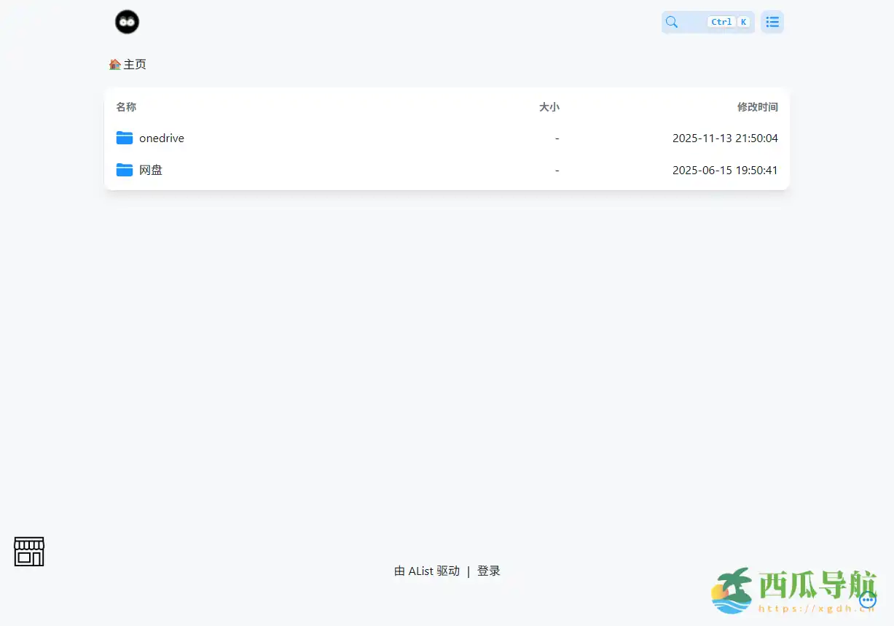894x626 pixels.
Task: Click the K key badge in search box
Action: [x=743, y=22]
